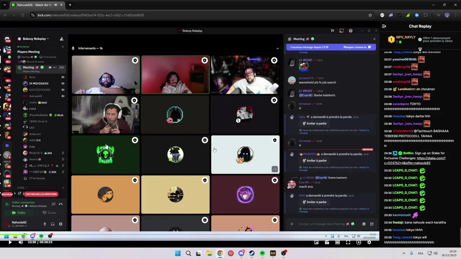The height and width of the screenshot is (259, 461).
Task: Select the purple monkey avatar tile
Action: pyautogui.click(x=245, y=195)
